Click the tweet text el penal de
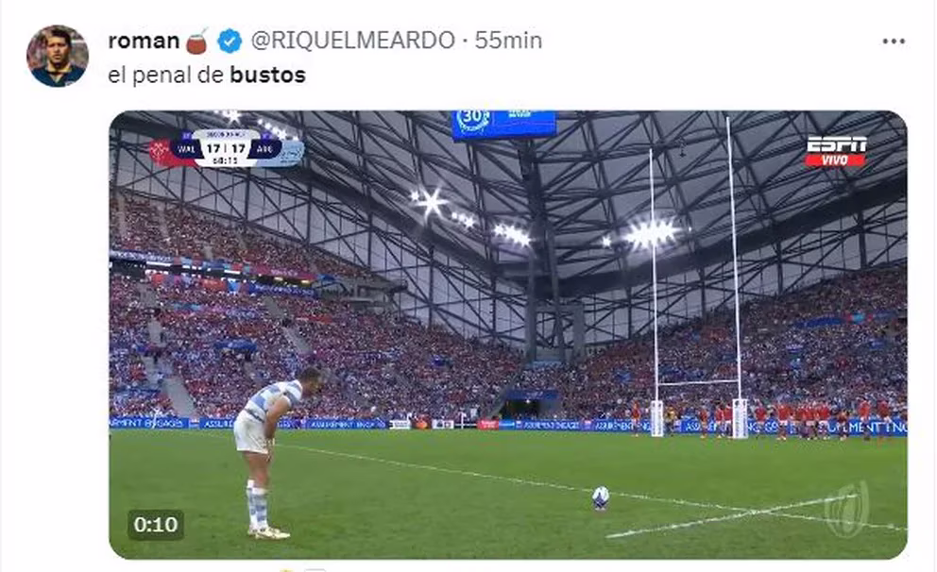Viewport: 937px width, 572px height. point(166,76)
